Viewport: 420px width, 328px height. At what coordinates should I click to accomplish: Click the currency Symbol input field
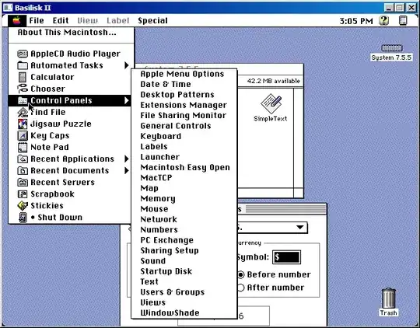tap(286, 257)
